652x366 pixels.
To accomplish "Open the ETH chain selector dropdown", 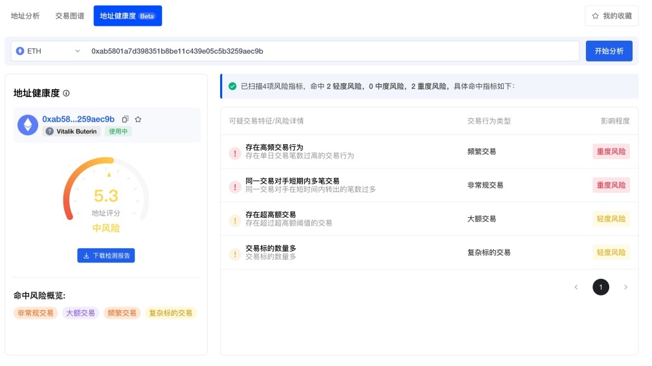I will click(48, 51).
